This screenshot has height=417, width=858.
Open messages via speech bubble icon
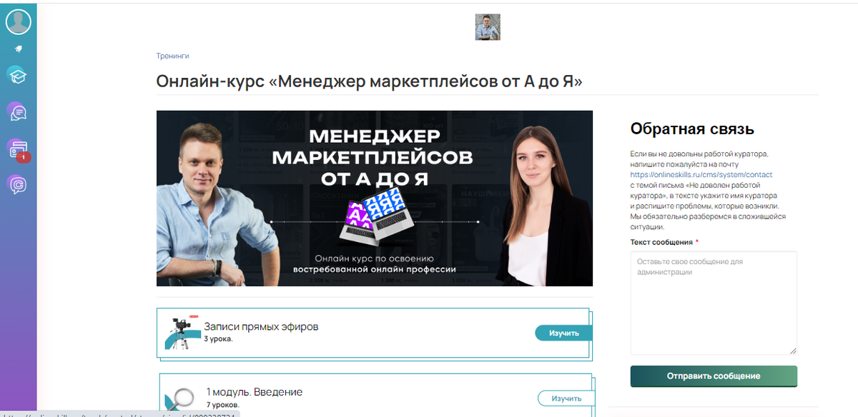coord(17,111)
